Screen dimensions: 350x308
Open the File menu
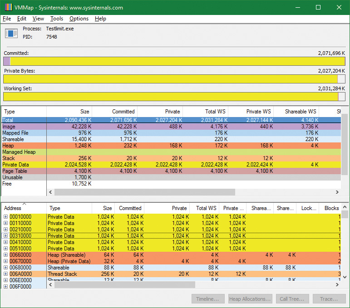(7, 19)
